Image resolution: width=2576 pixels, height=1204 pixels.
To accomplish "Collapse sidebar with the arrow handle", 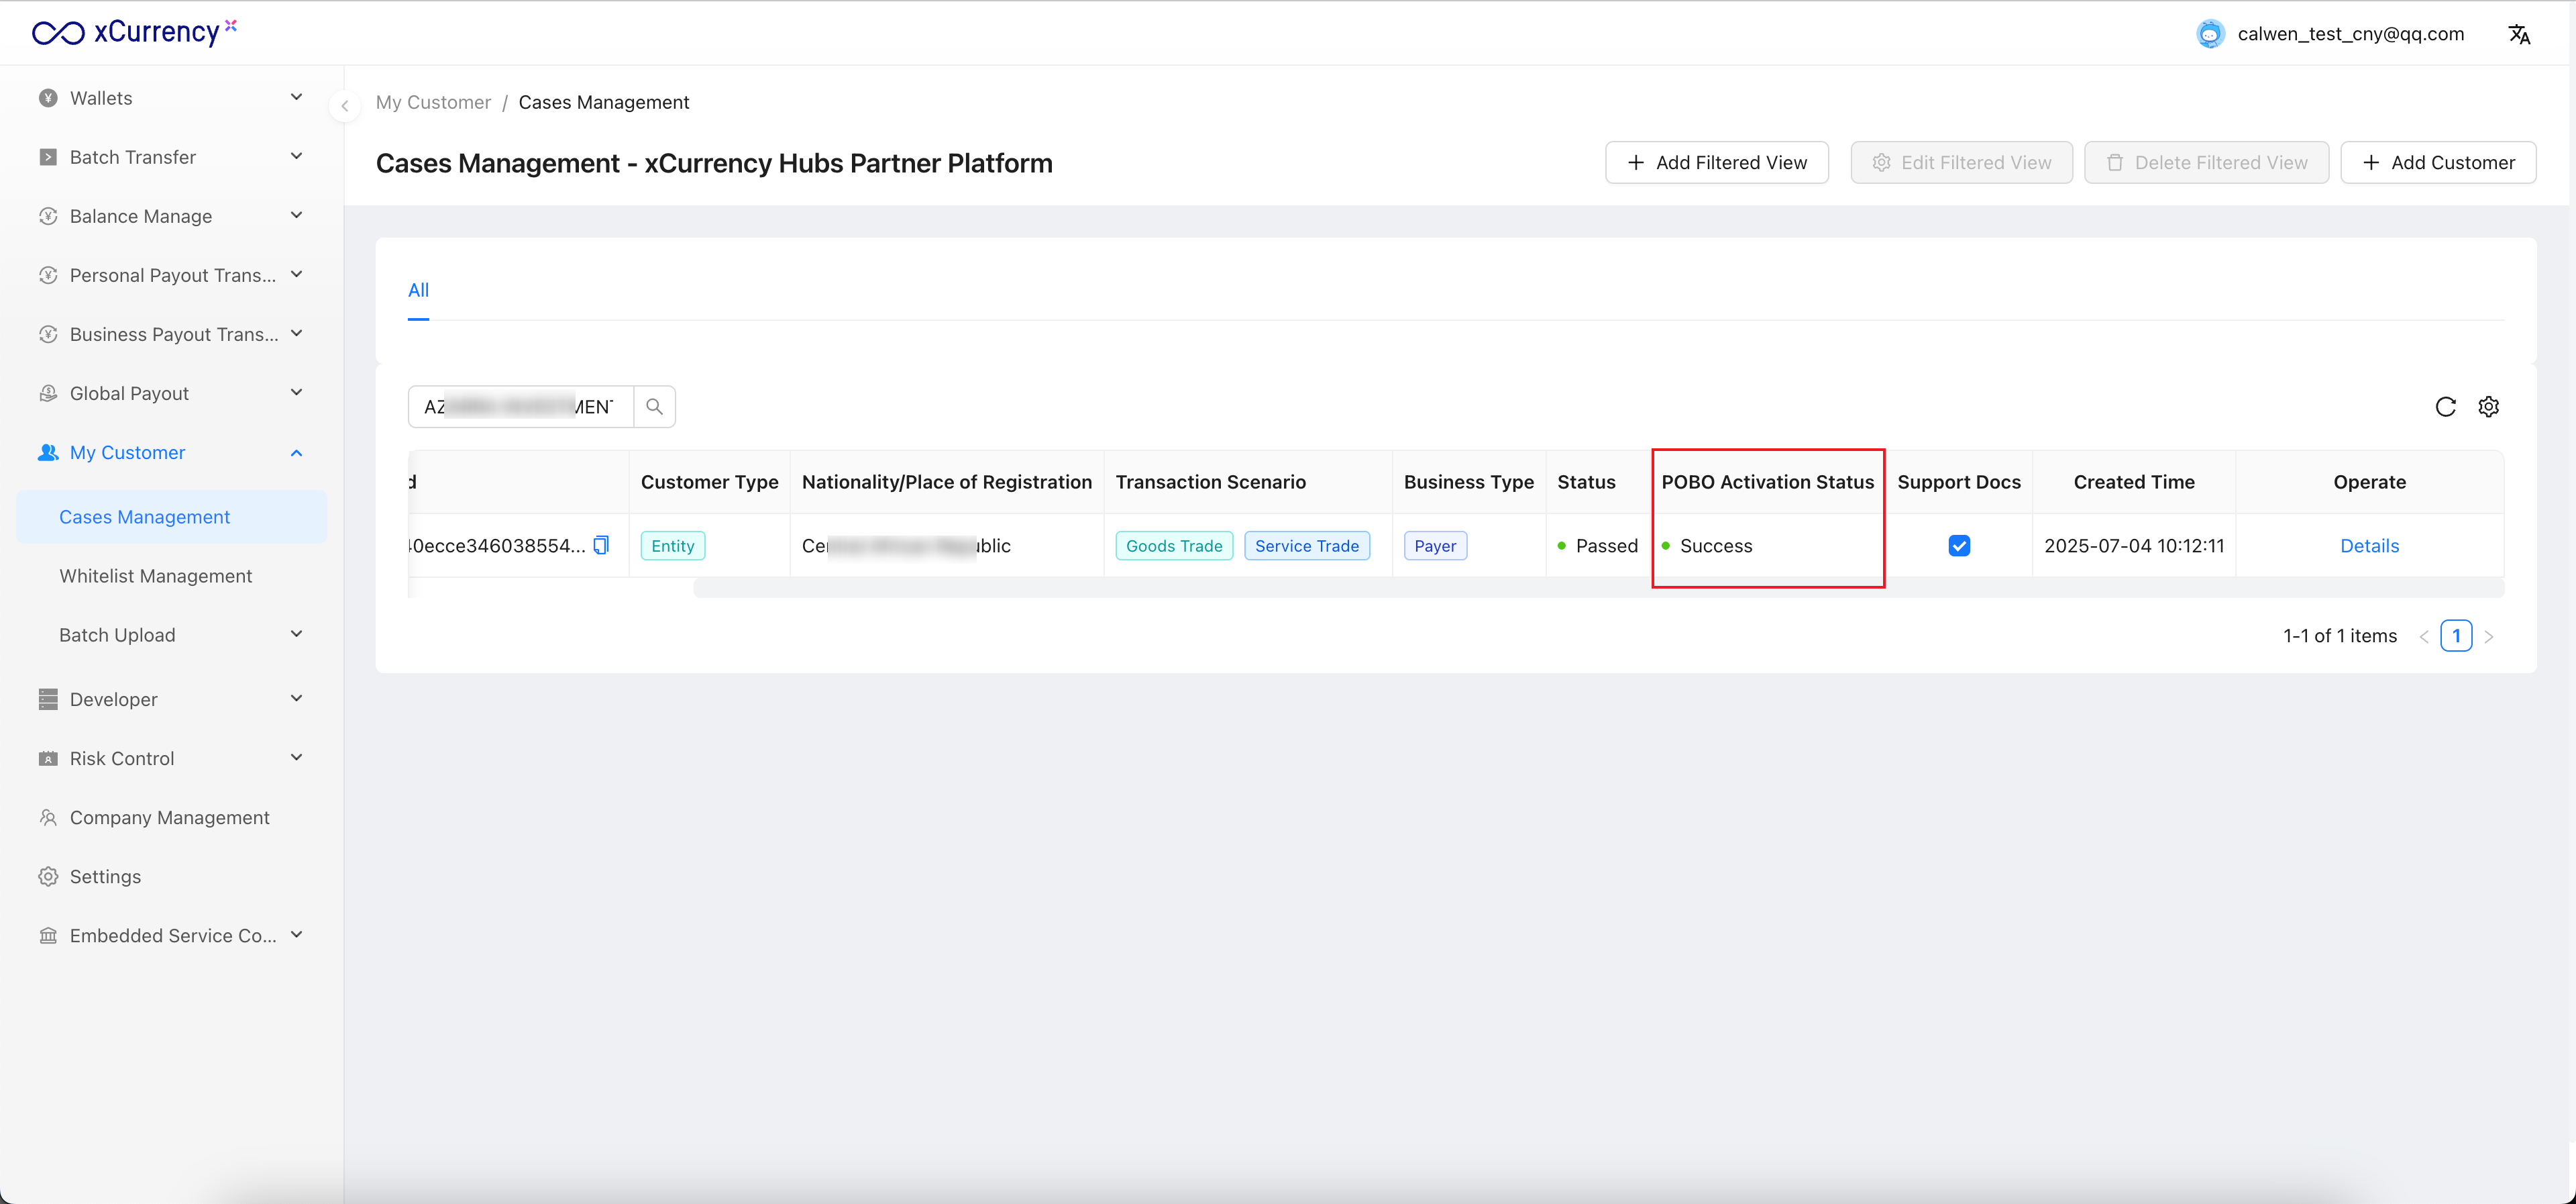I will [345, 105].
